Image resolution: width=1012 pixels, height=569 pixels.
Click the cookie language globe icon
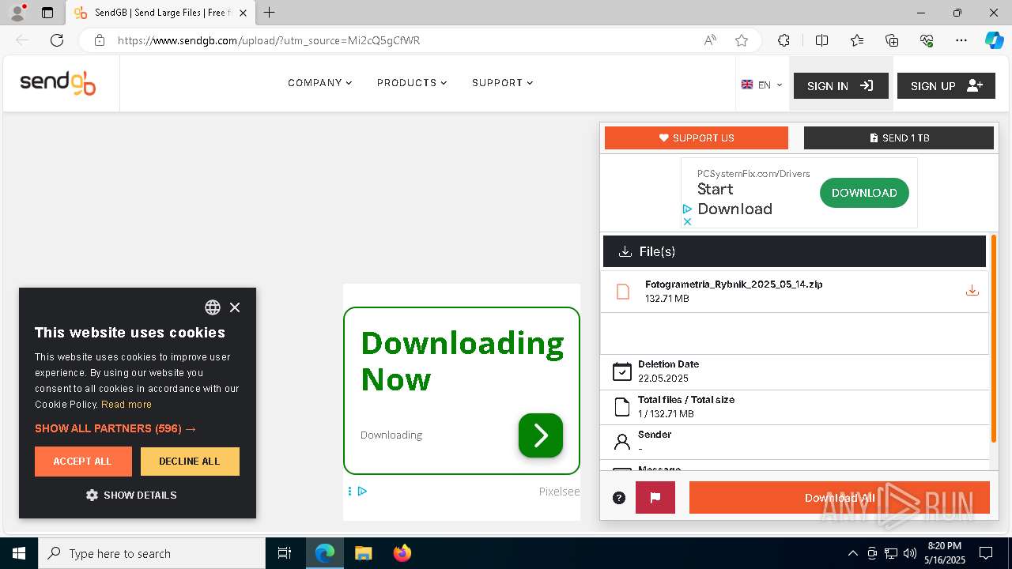[x=213, y=307]
